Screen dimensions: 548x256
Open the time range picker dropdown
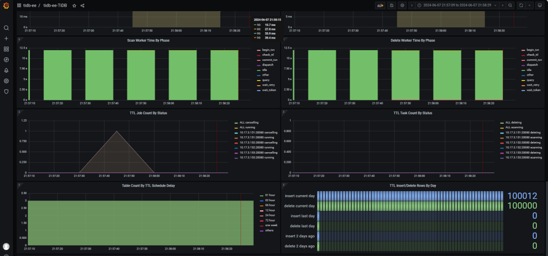457,6
